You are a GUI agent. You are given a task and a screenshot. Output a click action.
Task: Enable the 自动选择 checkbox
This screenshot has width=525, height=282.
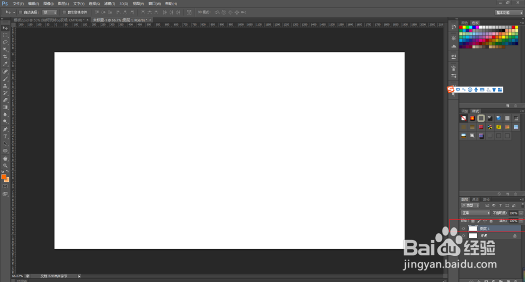pos(20,13)
